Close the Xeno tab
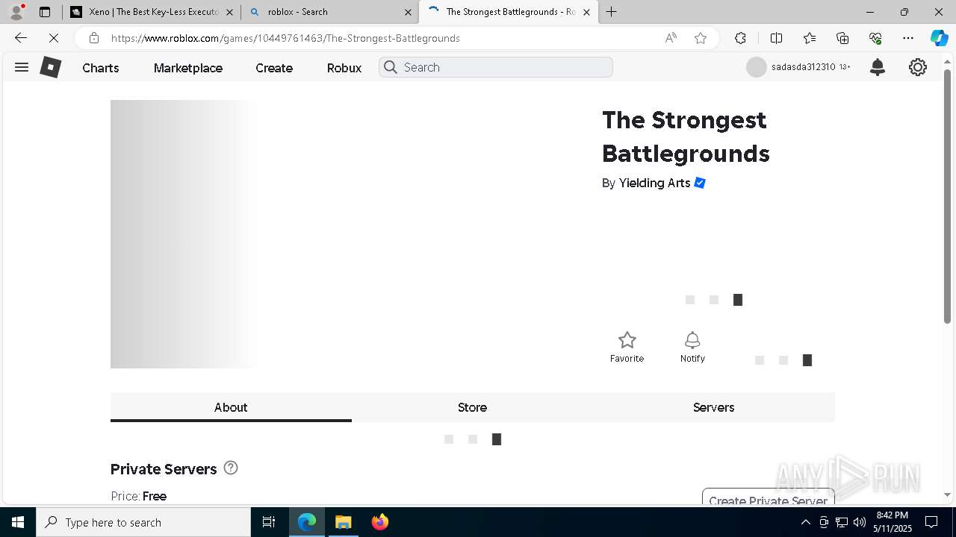 pos(229,12)
